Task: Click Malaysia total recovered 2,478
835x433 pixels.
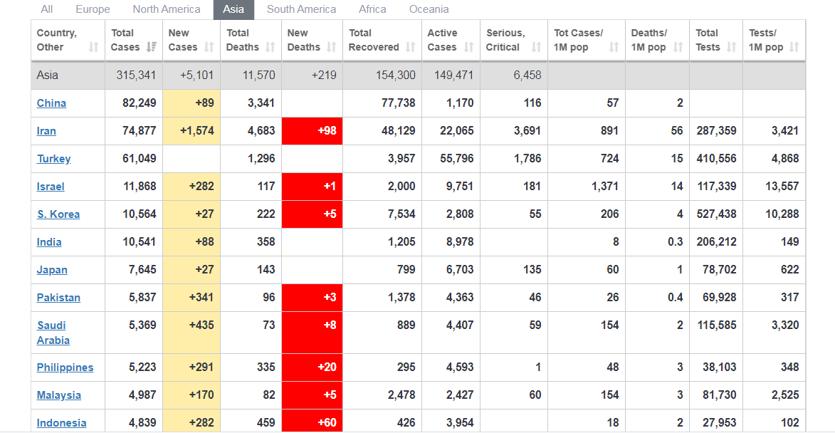Action: pos(401,395)
